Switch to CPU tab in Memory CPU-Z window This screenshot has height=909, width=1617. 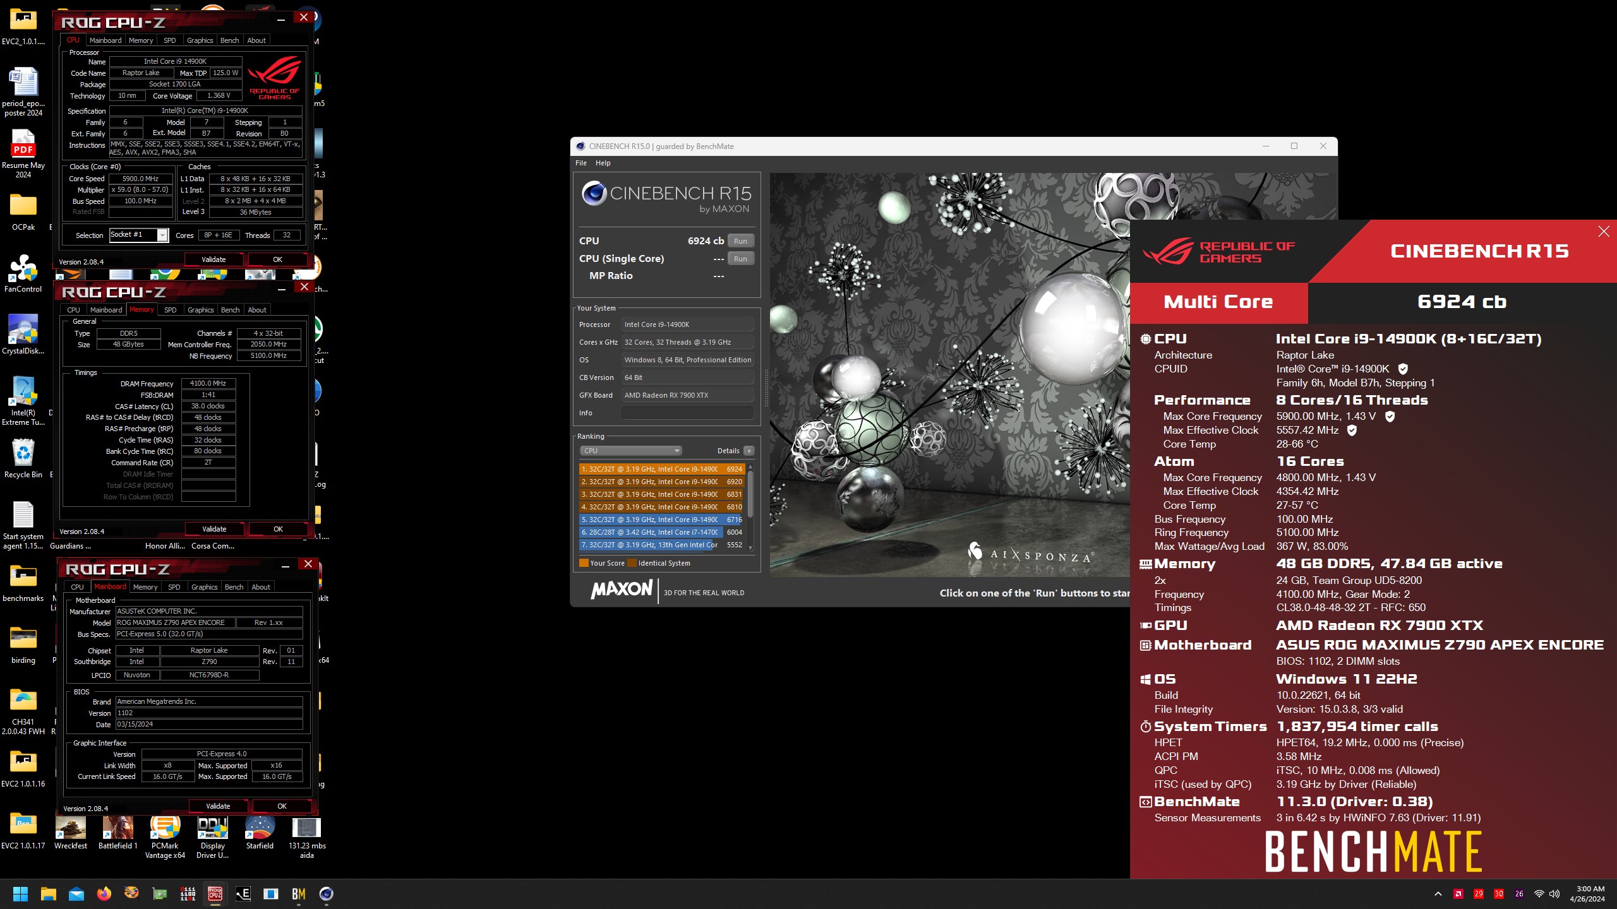(x=73, y=310)
